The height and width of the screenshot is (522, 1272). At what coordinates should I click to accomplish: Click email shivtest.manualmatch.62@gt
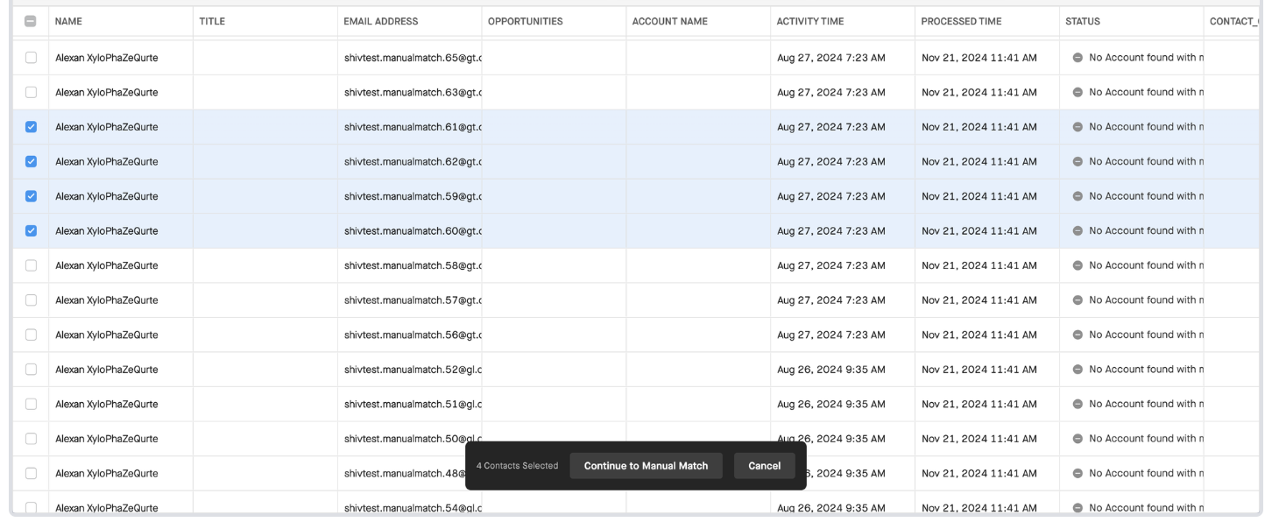click(413, 161)
